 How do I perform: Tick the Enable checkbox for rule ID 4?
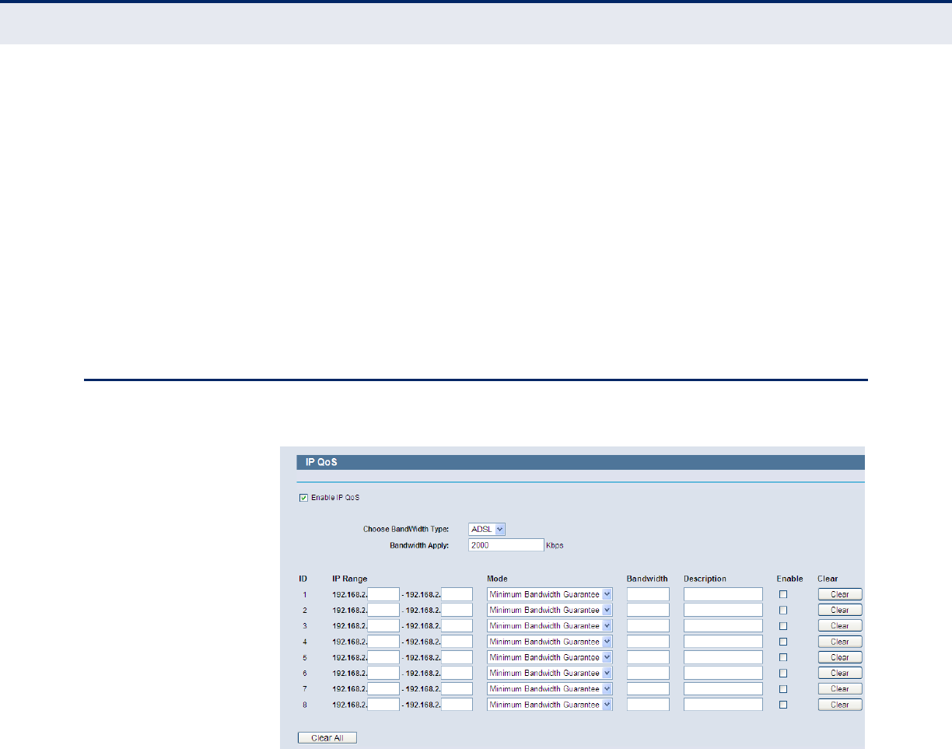[783, 642]
